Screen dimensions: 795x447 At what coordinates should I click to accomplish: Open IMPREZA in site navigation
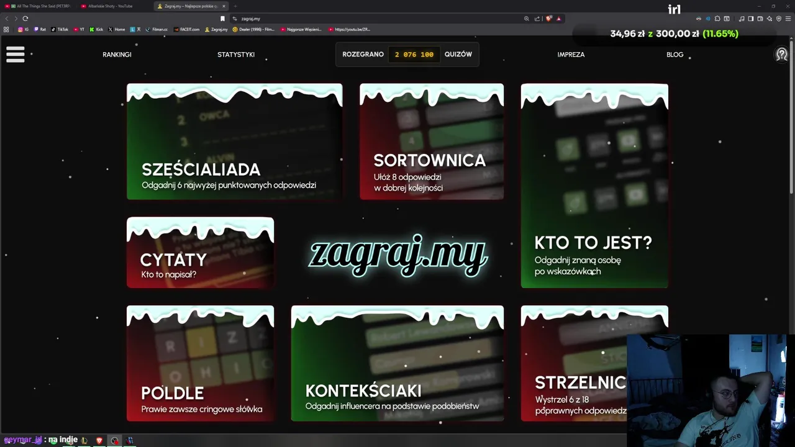point(571,55)
